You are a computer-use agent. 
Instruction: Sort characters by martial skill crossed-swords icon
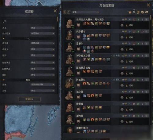click(x=134, y=12)
